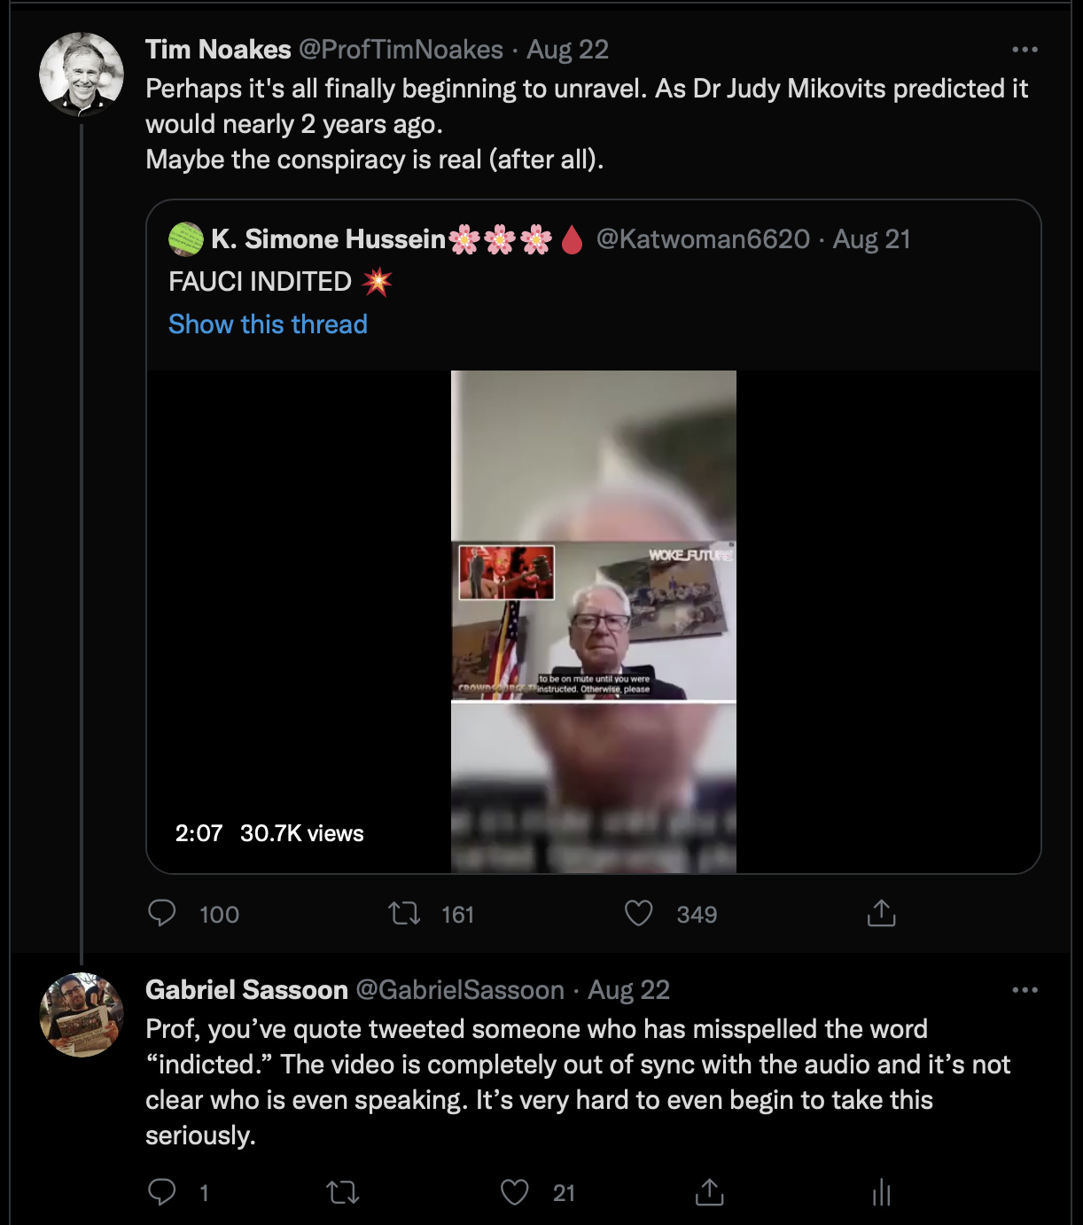1083x1225 pixels.
Task: Reply to Gabriel Sassoon's tweet
Action: [x=162, y=1192]
